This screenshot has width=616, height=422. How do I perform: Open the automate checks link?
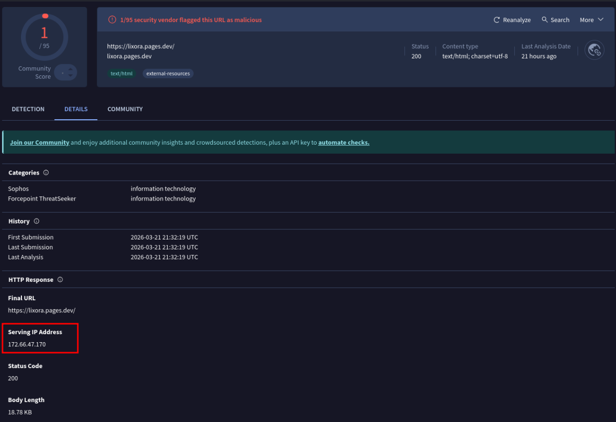pos(344,143)
